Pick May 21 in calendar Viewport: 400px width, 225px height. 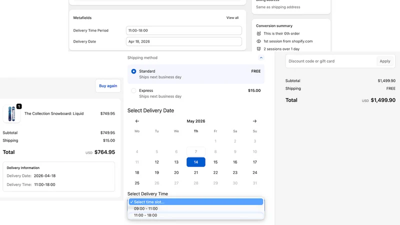196,172
